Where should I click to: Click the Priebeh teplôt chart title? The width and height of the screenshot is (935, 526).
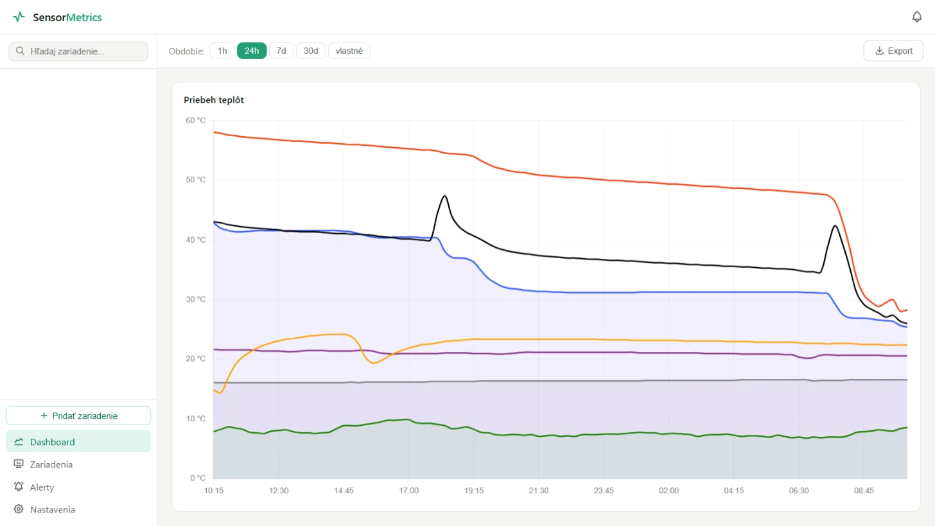(x=214, y=100)
